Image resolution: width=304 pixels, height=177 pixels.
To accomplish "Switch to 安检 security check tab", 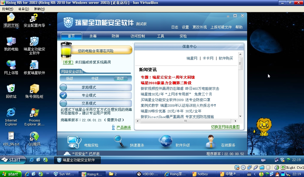I will point(183,36).
